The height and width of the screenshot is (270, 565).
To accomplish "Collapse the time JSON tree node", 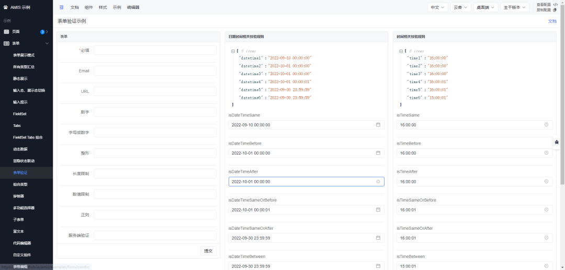I will [x=401, y=51].
